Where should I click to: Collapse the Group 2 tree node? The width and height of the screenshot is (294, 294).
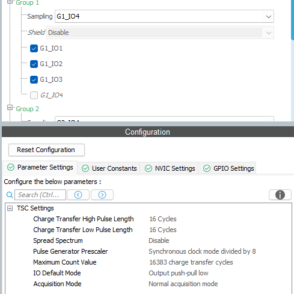coord(10,108)
